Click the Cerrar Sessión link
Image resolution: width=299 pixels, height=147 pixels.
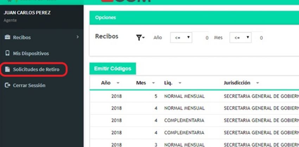pos(29,85)
